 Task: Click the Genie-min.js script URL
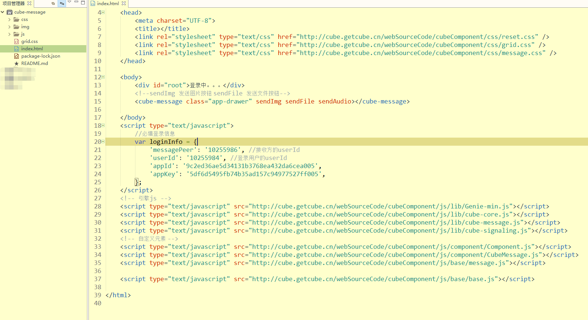tap(381, 206)
